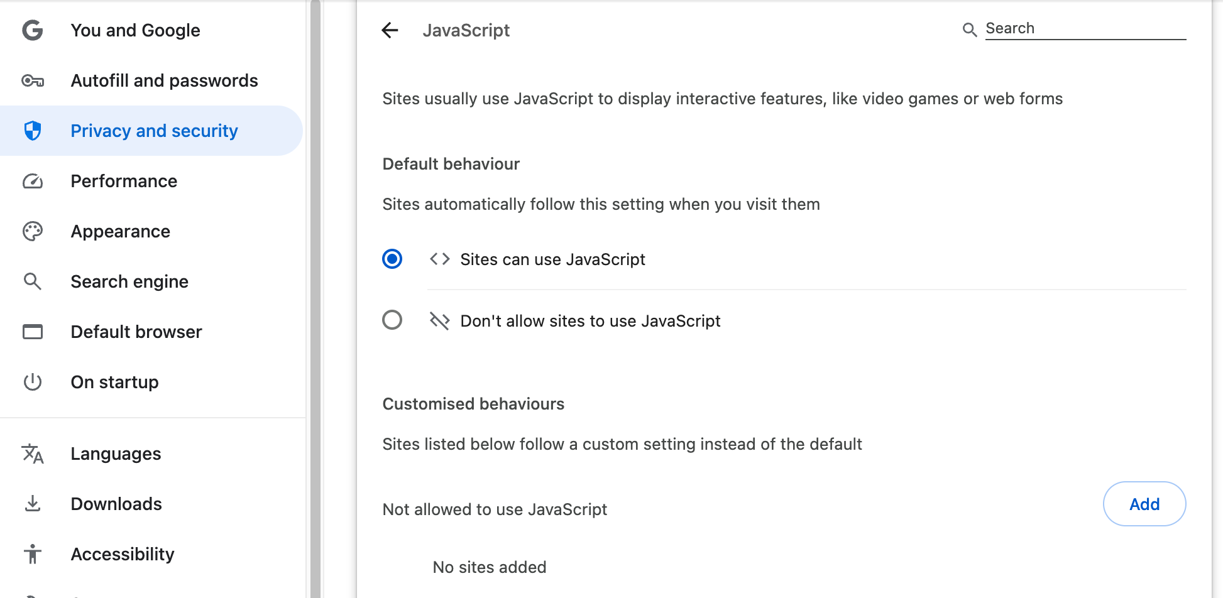The height and width of the screenshot is (598, 1223).
Task: Click the code brackets icon beside Sites can use JavaScript
Action: (439, 258)
